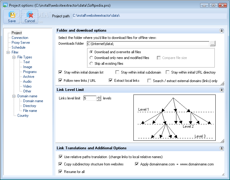Click the Cancel red X icon
Image resolution: width=230 pixels, height=180 pixels.
point(30,14)
